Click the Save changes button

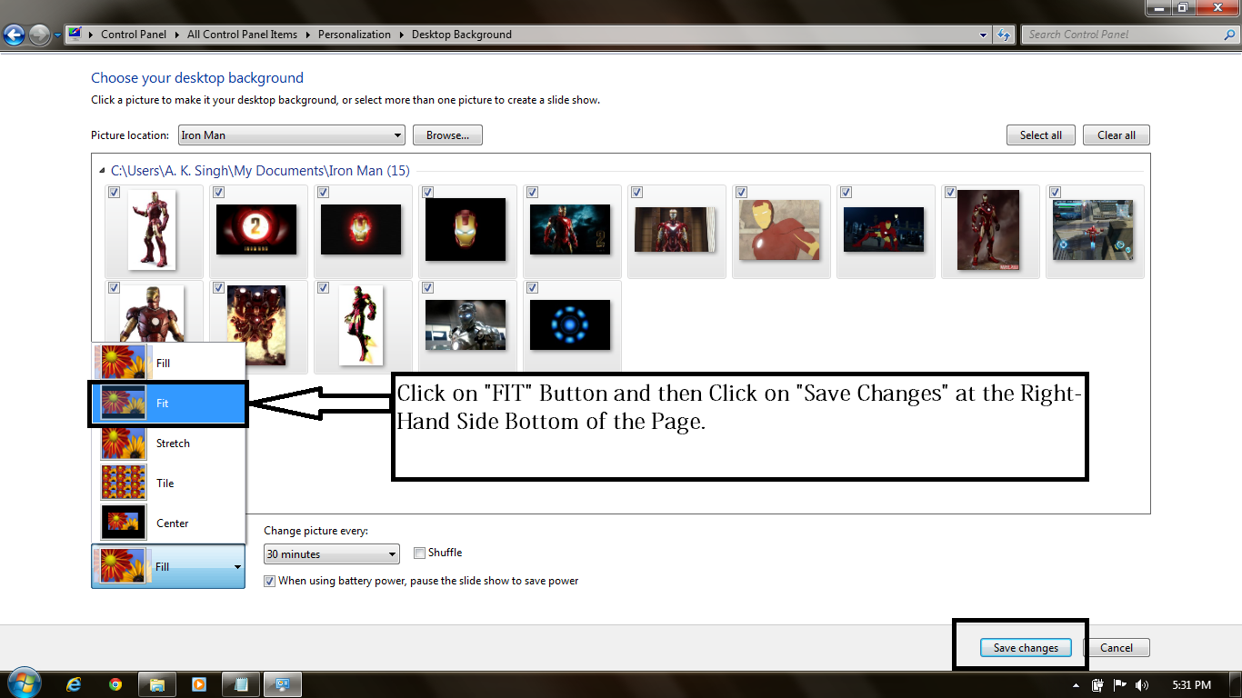[x=1026, y=647]
